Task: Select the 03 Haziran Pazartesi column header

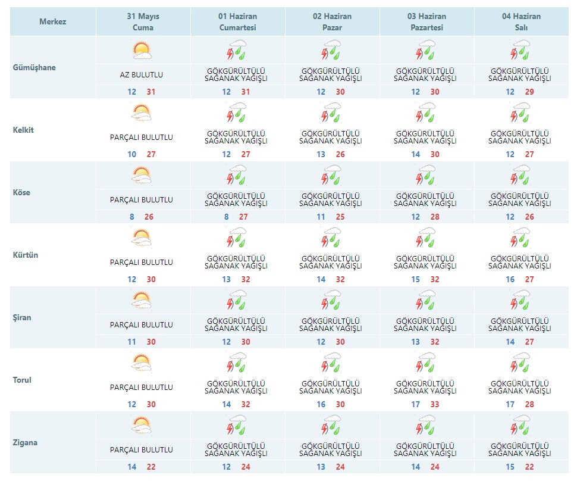Action: coord(426,22)
